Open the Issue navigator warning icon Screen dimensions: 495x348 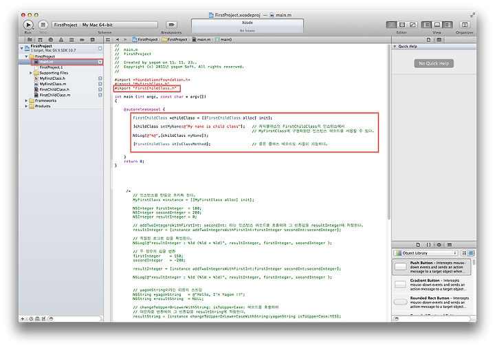pyautogui.click(x=61, y=40)
